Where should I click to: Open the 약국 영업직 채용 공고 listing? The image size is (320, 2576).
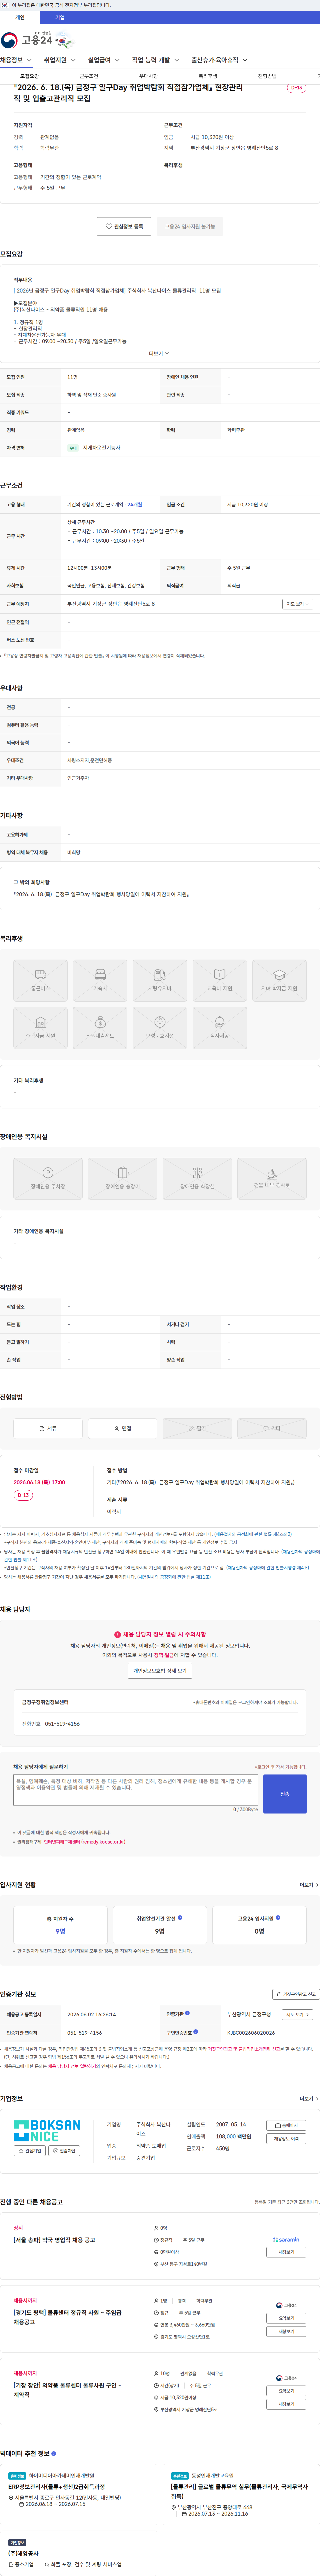pyautogui.click(x=54, y=2240)
